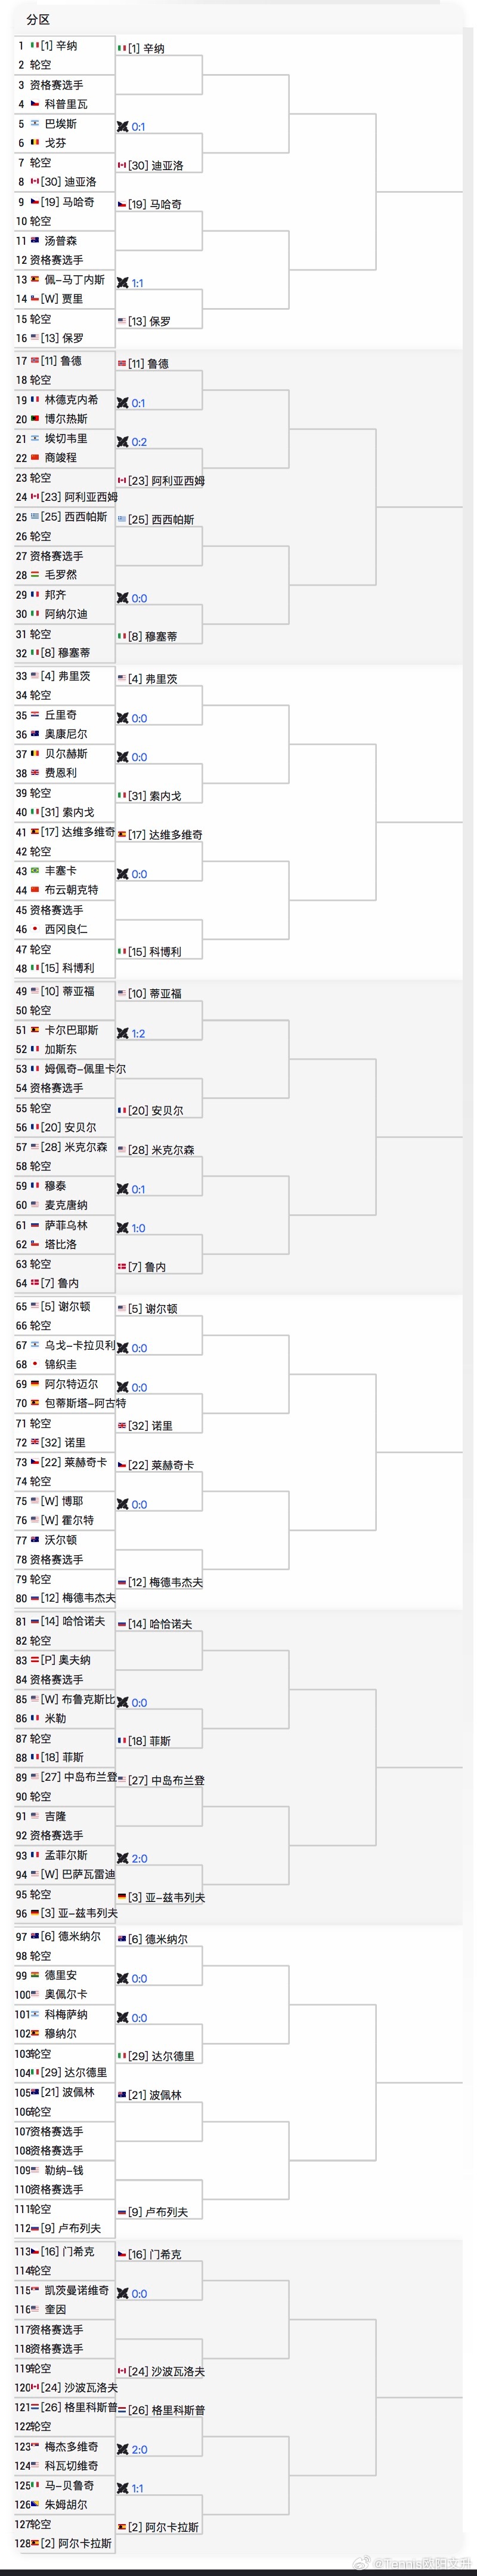Open player 塔比洛 in row 62

(60, 1244)
